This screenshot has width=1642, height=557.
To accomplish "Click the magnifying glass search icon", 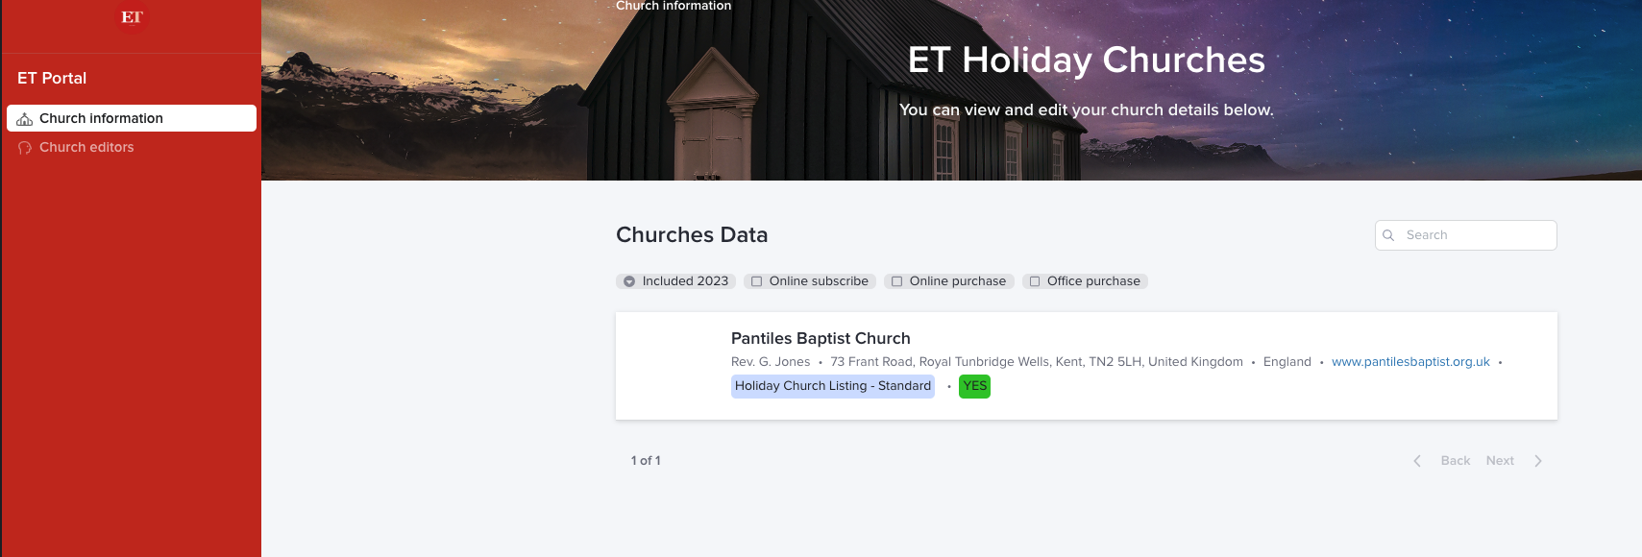I will pyautogui.click(x=1388, y=235).
